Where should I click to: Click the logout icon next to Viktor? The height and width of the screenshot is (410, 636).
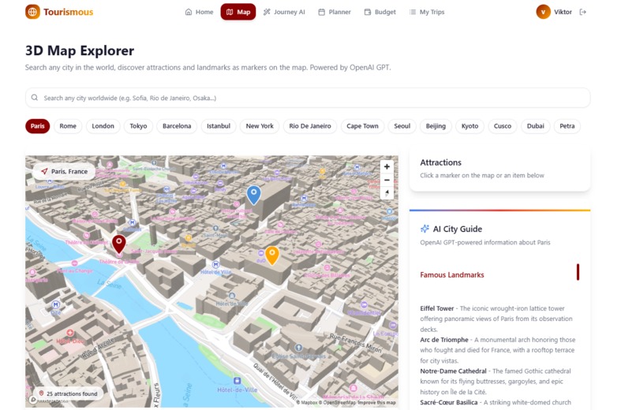tap(583, 12)
